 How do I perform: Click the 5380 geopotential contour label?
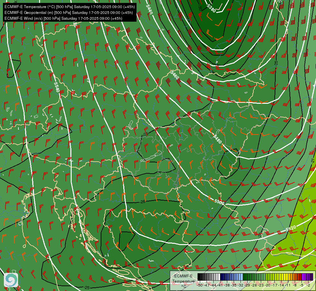coord(211,8)
